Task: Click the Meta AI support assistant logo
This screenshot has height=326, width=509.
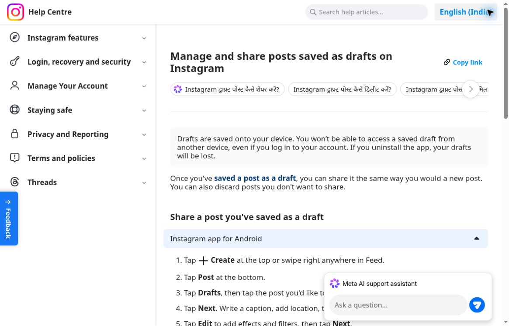Action: [x=335, y=283]
